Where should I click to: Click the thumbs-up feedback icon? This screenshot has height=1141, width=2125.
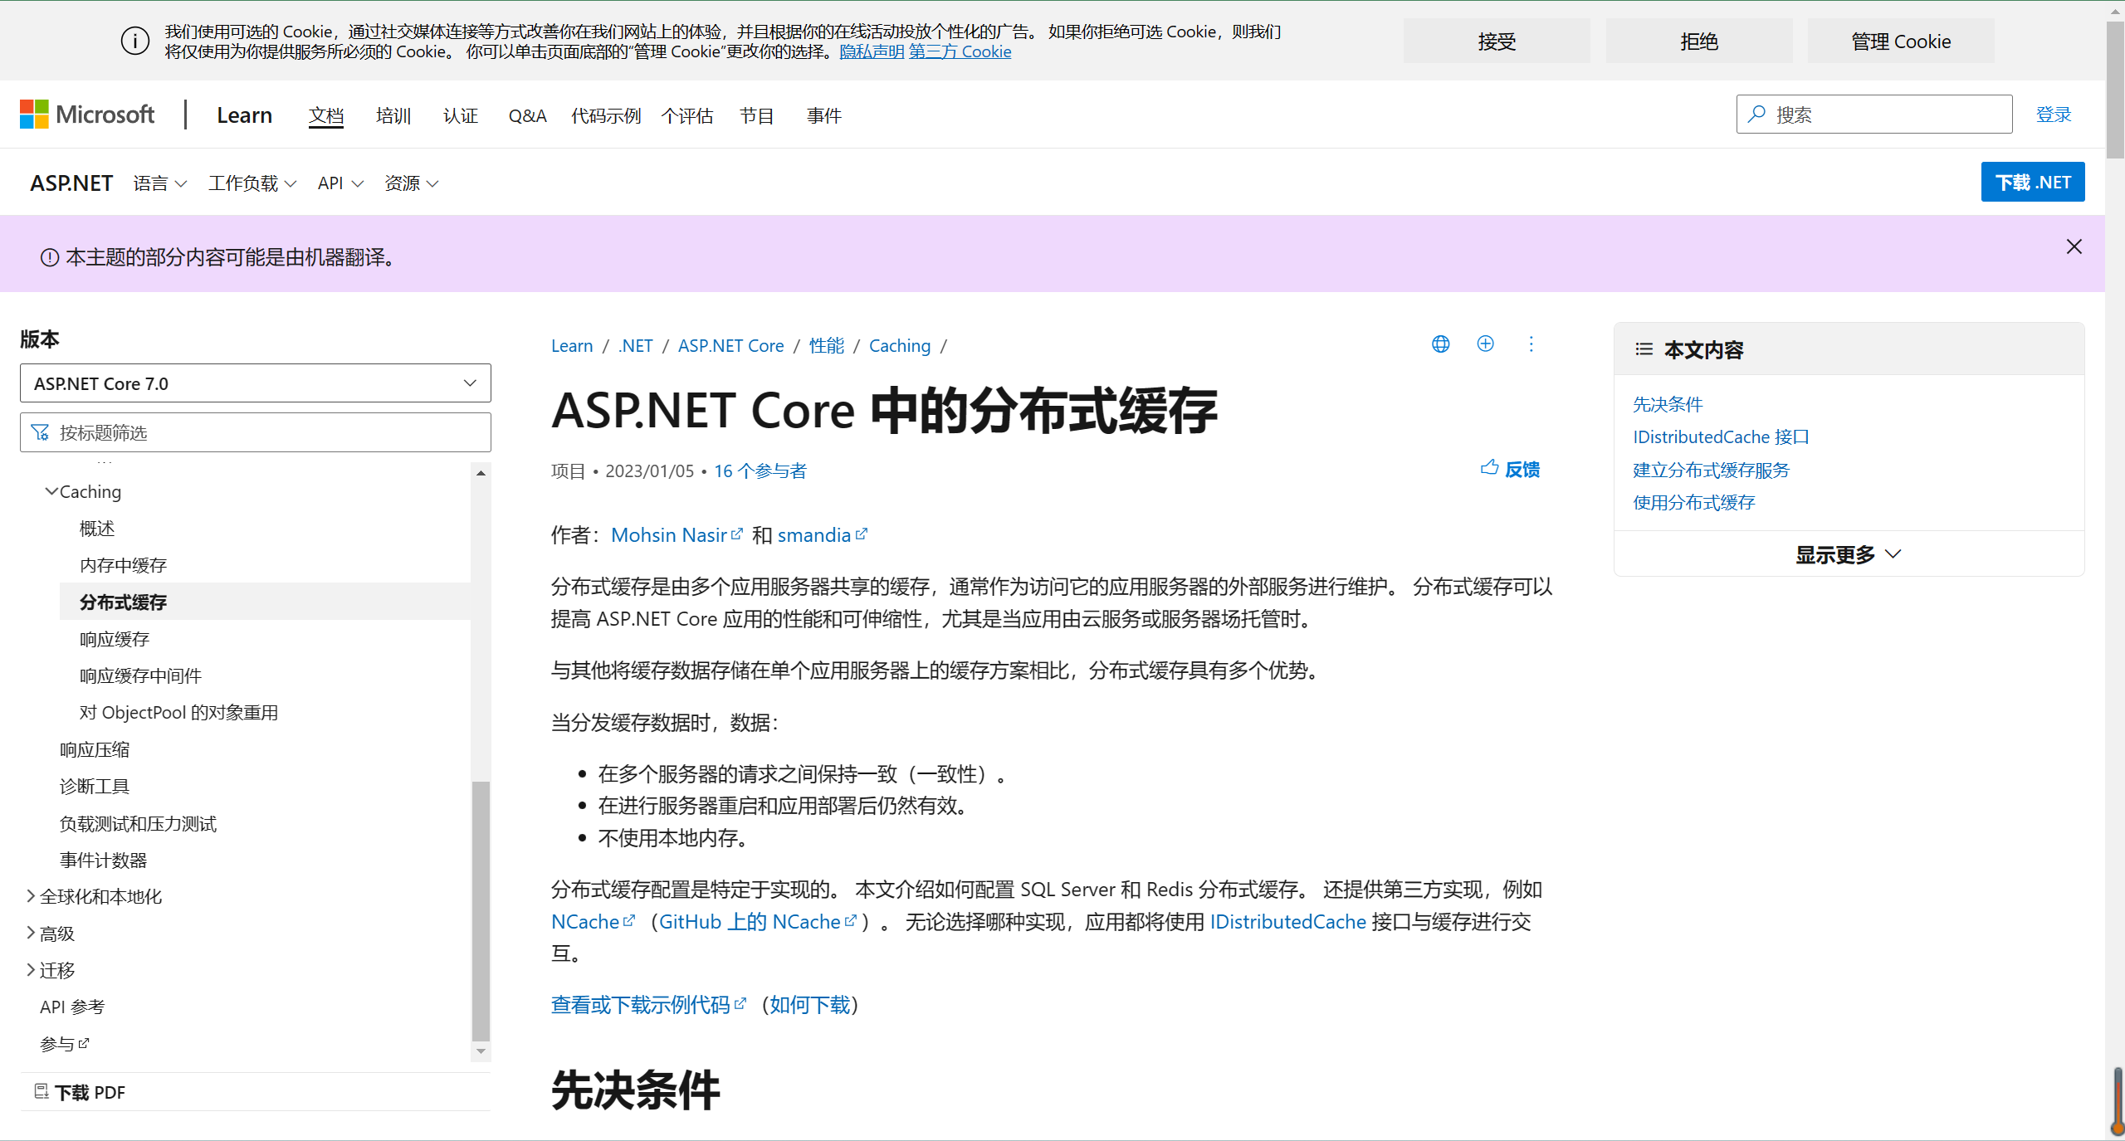1490,468
